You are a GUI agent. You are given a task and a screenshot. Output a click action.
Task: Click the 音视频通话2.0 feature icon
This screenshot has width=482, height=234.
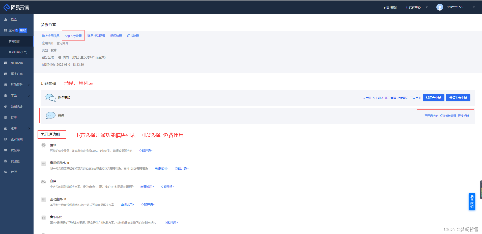(x=44, y=164)
